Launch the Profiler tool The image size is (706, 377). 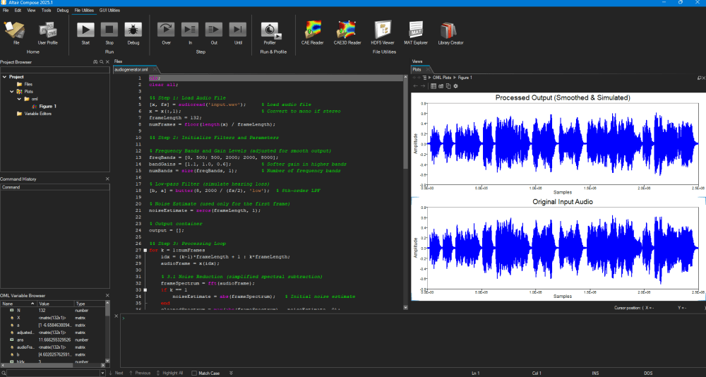coord(269,30)
